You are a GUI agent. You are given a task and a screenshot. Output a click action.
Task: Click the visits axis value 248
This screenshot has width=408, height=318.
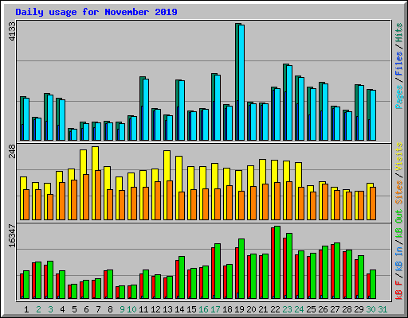point(13,151)
